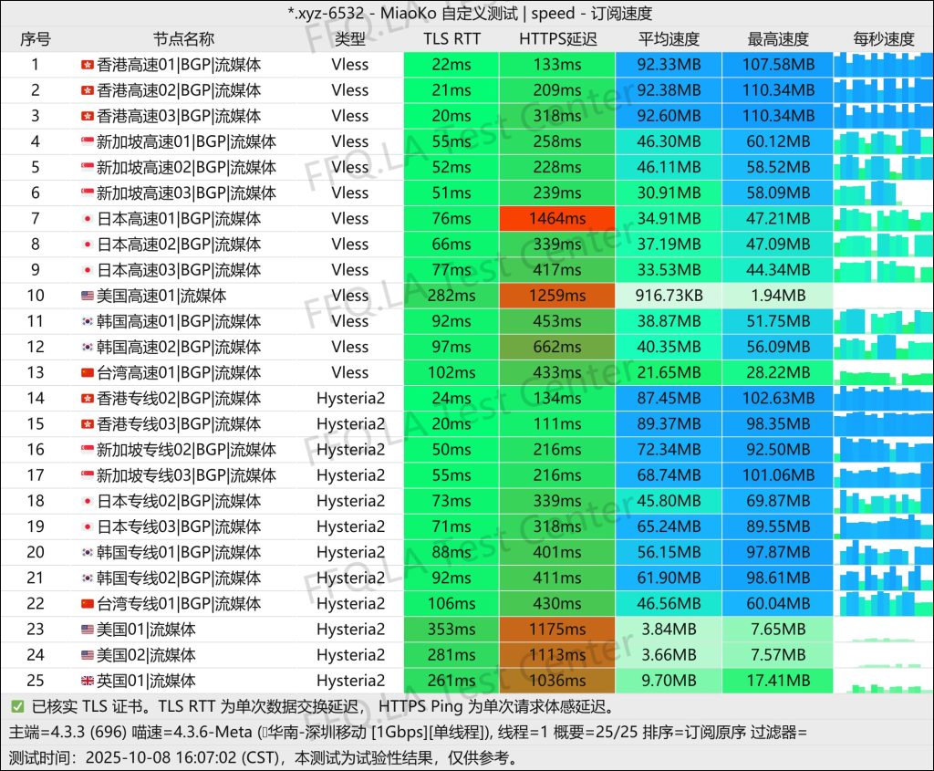Select the 类型 column header
The image size is (934, 771).
pos(350,39)
